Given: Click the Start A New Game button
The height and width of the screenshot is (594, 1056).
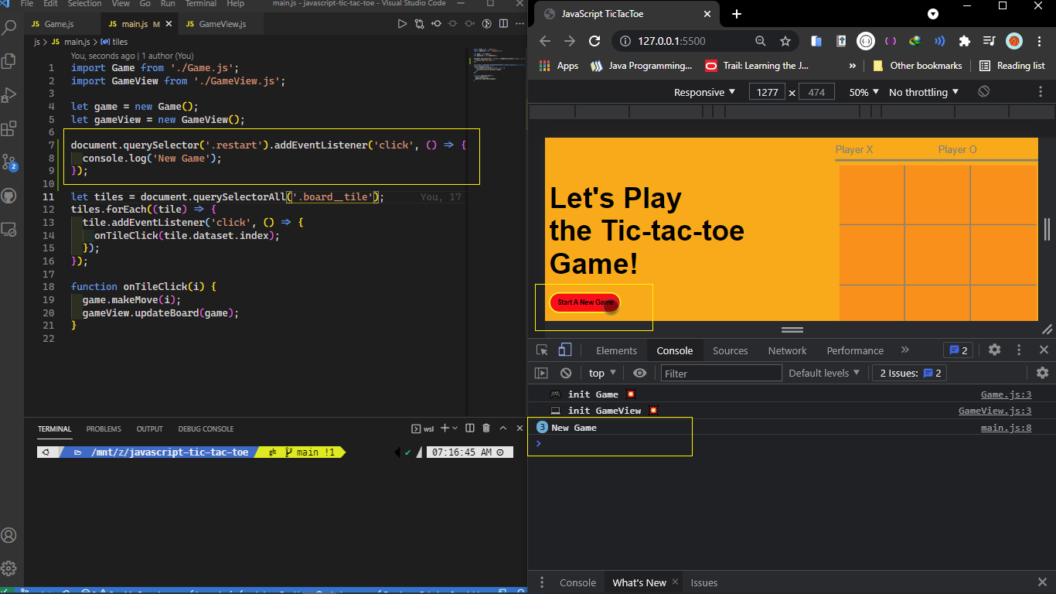Looking at the screenshot, I should (584, 303).
